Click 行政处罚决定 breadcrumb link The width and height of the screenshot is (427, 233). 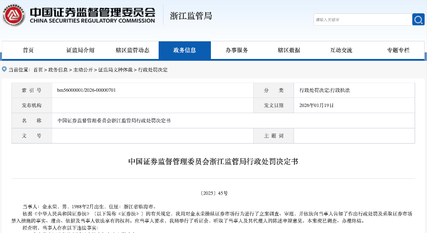[153, 70]
